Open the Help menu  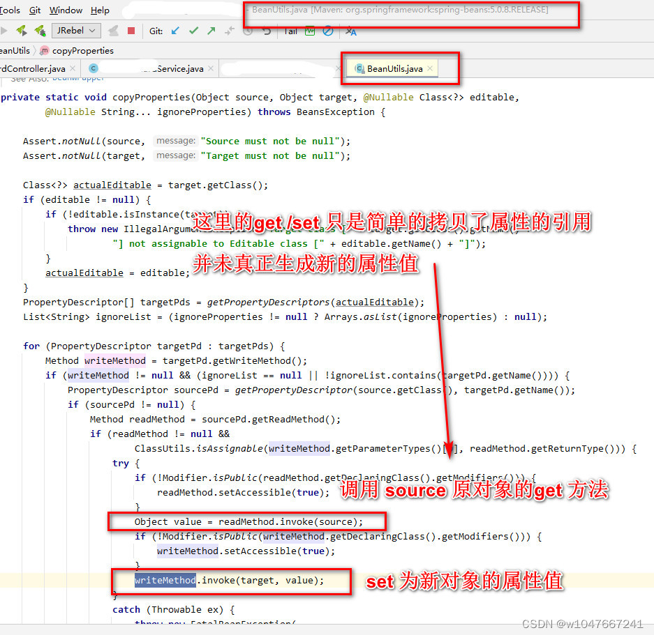100,10
